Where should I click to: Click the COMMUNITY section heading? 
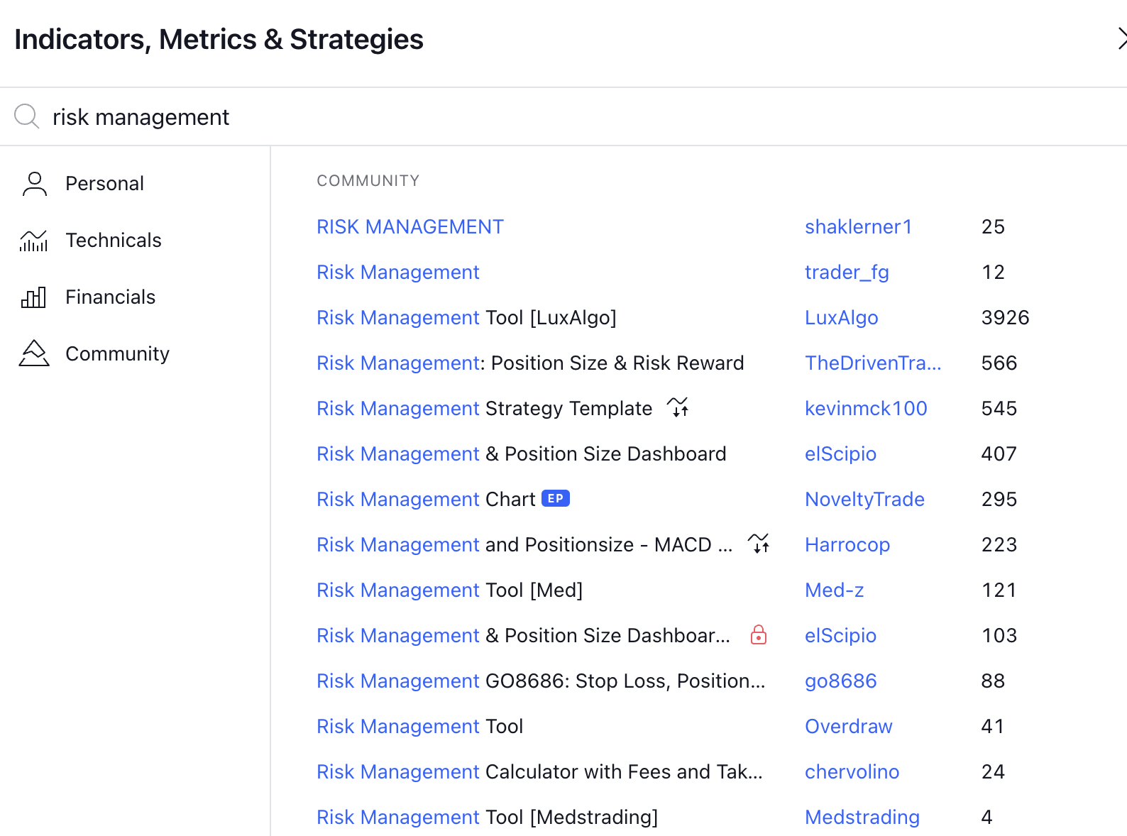point(368,180)
